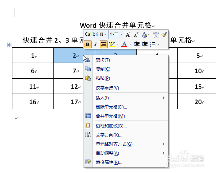This screenshot has width=216, height=173.
Task: Open the Calibri font name dropdown
Action: 106,34
